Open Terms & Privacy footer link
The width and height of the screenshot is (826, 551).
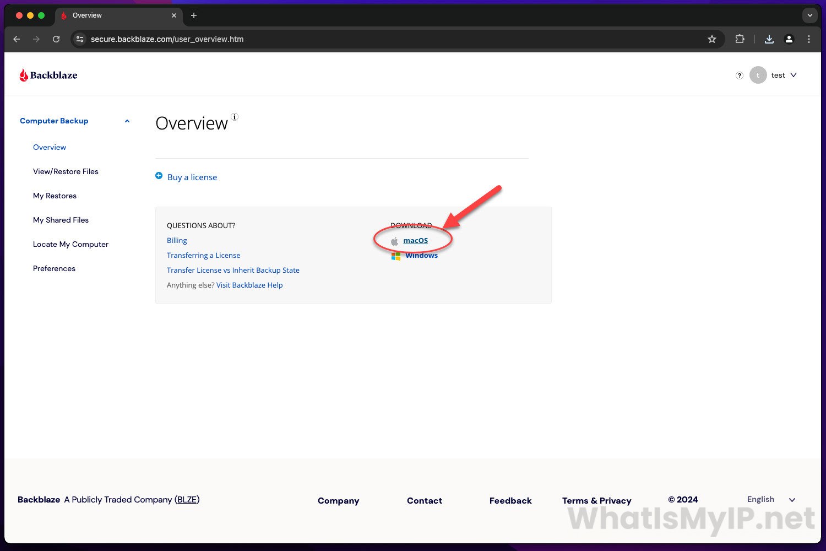597,500
